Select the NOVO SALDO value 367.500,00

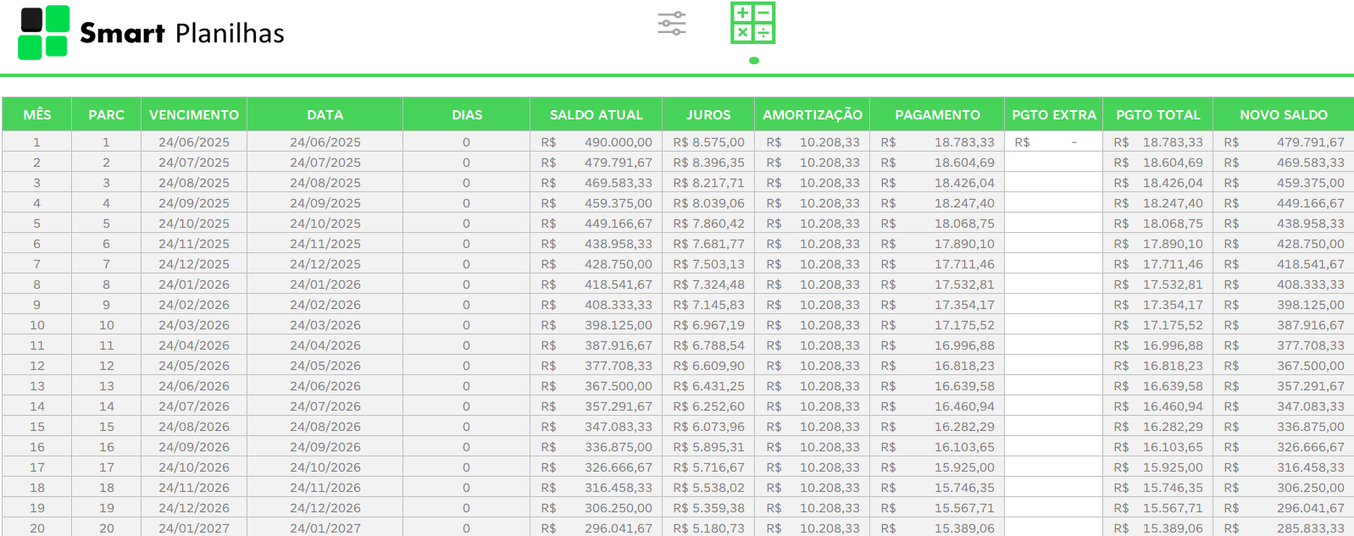coord(1310,366)
